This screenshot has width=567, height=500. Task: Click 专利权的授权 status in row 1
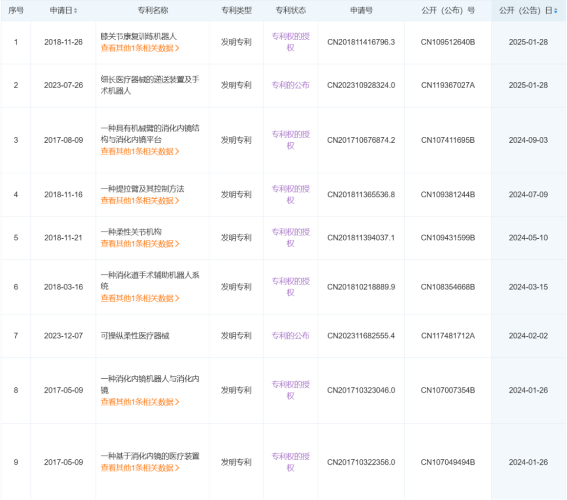[x=291, y=42]
